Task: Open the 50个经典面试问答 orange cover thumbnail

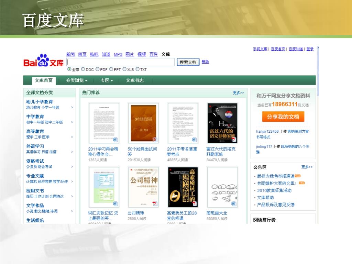Action: pyautogui.click(x=143, y=123)
